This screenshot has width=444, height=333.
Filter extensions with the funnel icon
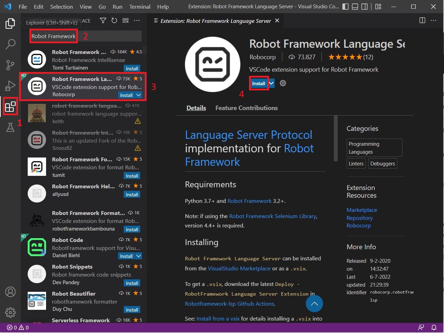coord(103,21)
